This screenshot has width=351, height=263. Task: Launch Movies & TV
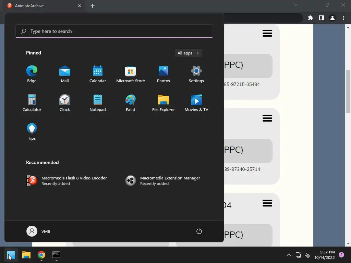(x=196, y=103)
